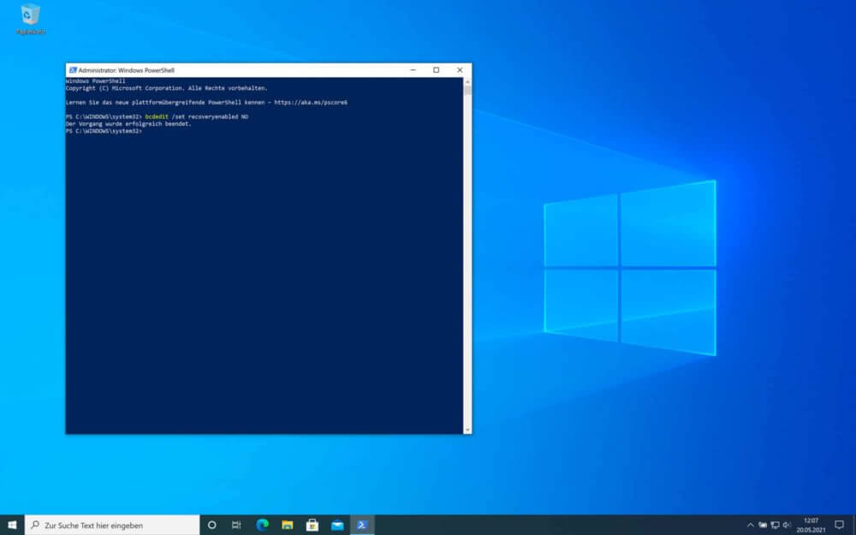The height and width of the screenshot is (535, 856).
Task: Open network settings from the tray icon
Action: pyautogui.click(x=775, y=526)
